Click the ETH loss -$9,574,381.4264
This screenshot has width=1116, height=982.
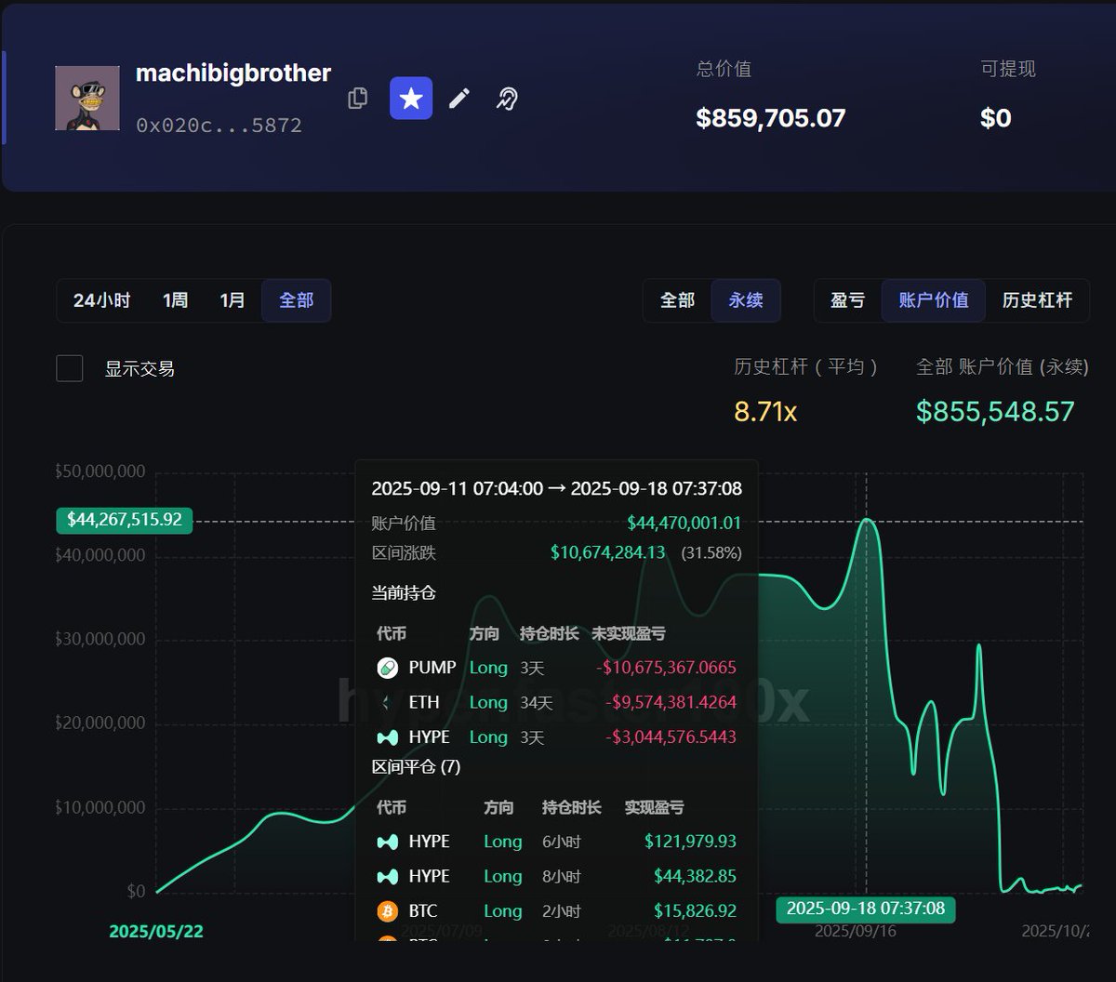670,702
